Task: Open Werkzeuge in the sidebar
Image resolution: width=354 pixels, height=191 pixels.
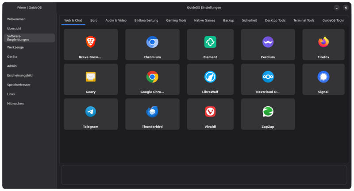Action: [x=15, y=47]
